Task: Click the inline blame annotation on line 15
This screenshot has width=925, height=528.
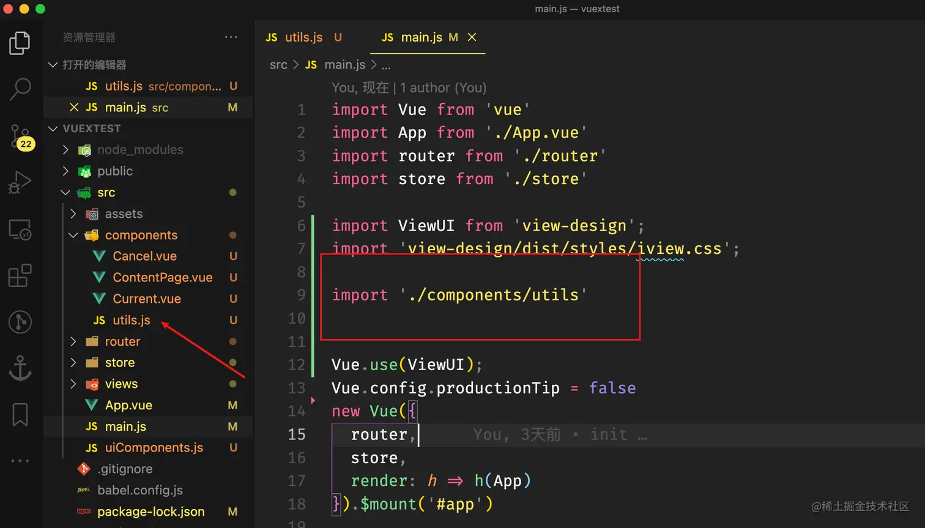Action: click(560, 434)
